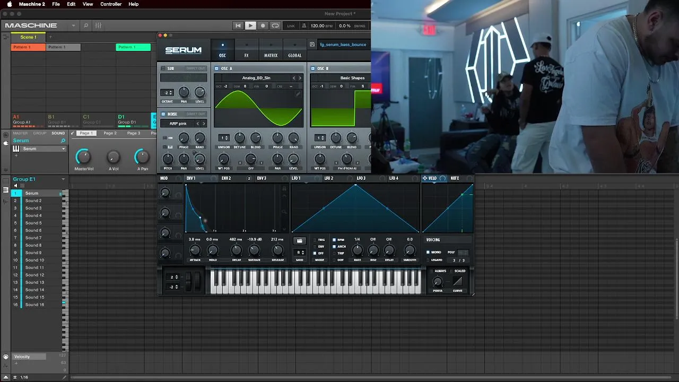Enable LEGATO checkbox

(429, 260)
